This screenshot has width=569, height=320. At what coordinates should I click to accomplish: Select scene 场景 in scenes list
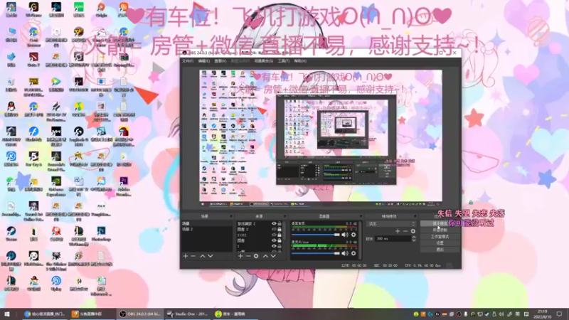tap(207, 224)
